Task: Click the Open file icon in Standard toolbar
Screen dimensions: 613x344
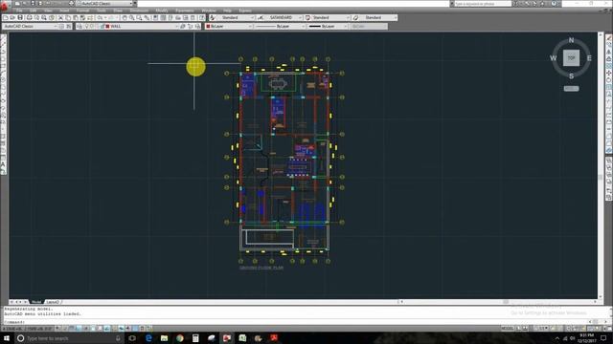Action: [x=12, y=17]
